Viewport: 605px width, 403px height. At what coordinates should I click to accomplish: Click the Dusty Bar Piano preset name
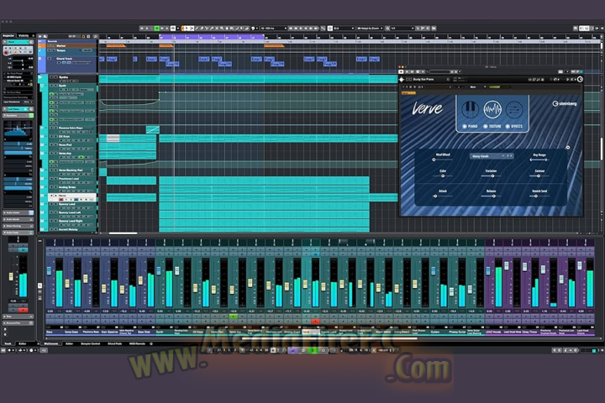423,80
